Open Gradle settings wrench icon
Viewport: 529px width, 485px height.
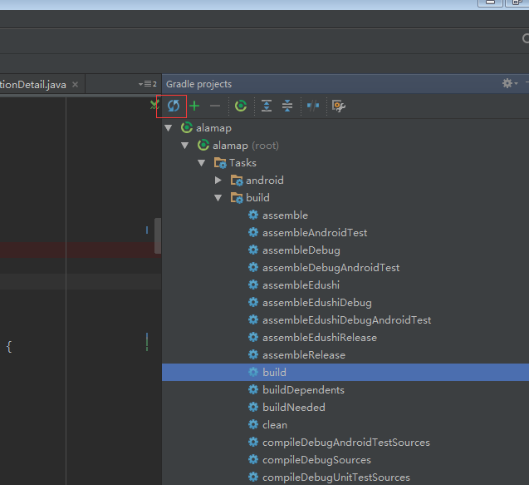click(x=338, y=106)
